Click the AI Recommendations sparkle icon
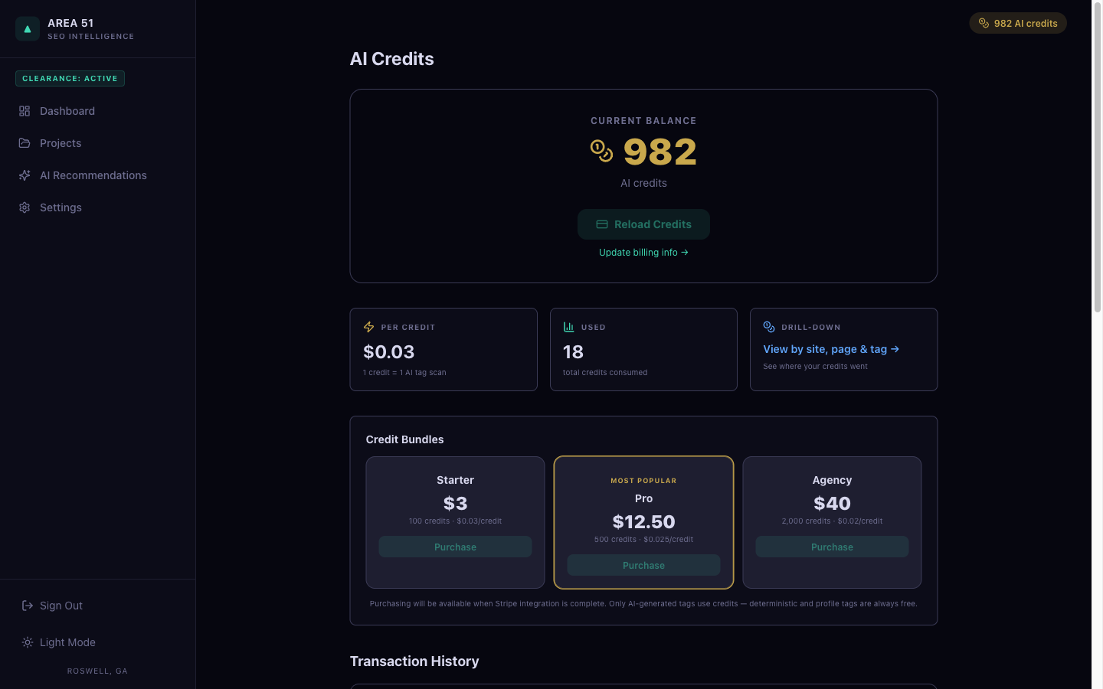This screenshot has width=1103, height=689. 25,175
